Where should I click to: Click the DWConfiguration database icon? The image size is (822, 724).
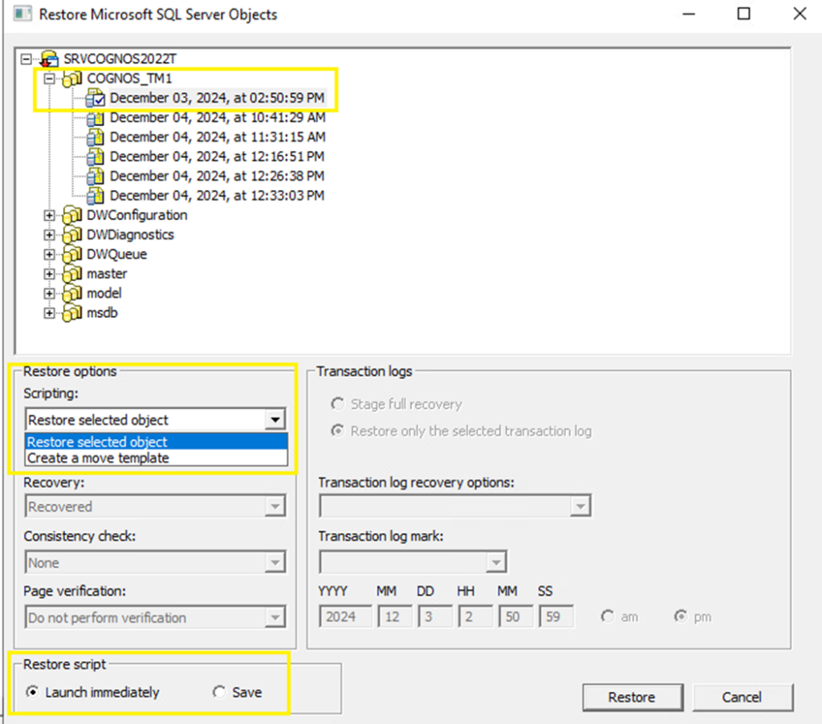click(72, 215)
